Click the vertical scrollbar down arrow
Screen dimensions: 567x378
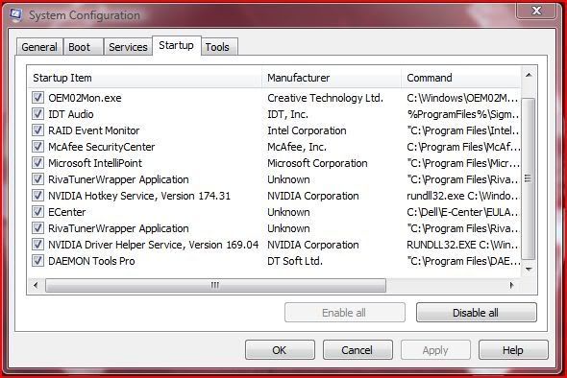(529, 270)
